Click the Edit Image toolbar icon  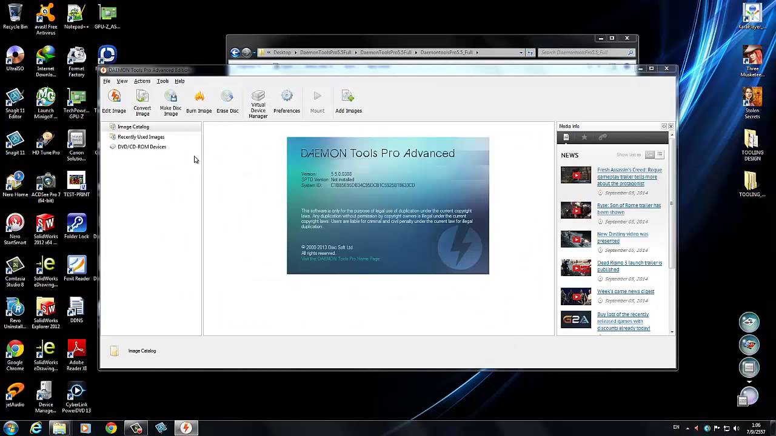(x=114, y=102)
